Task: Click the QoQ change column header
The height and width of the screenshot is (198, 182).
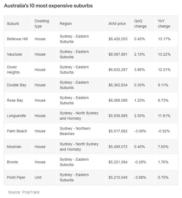Action: pos(140,24)
